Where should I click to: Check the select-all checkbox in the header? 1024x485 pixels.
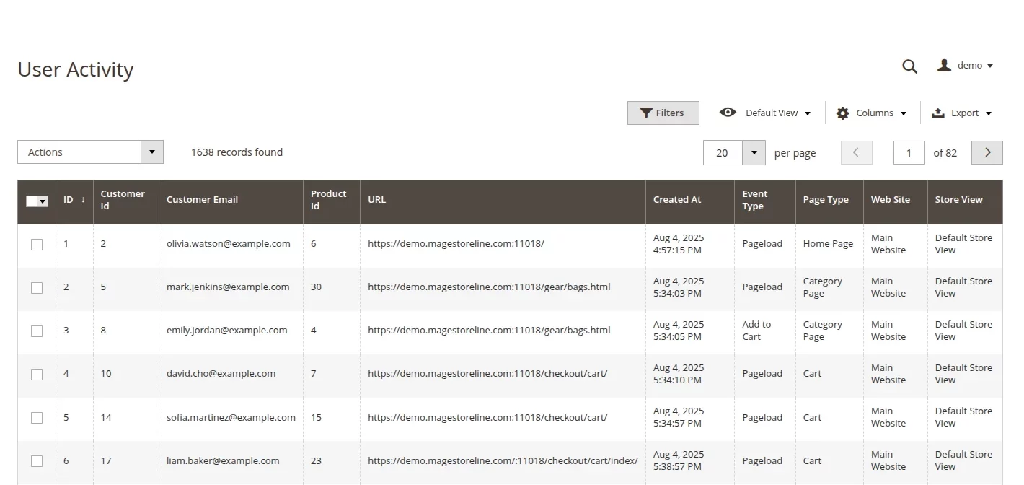click(31, 201)
